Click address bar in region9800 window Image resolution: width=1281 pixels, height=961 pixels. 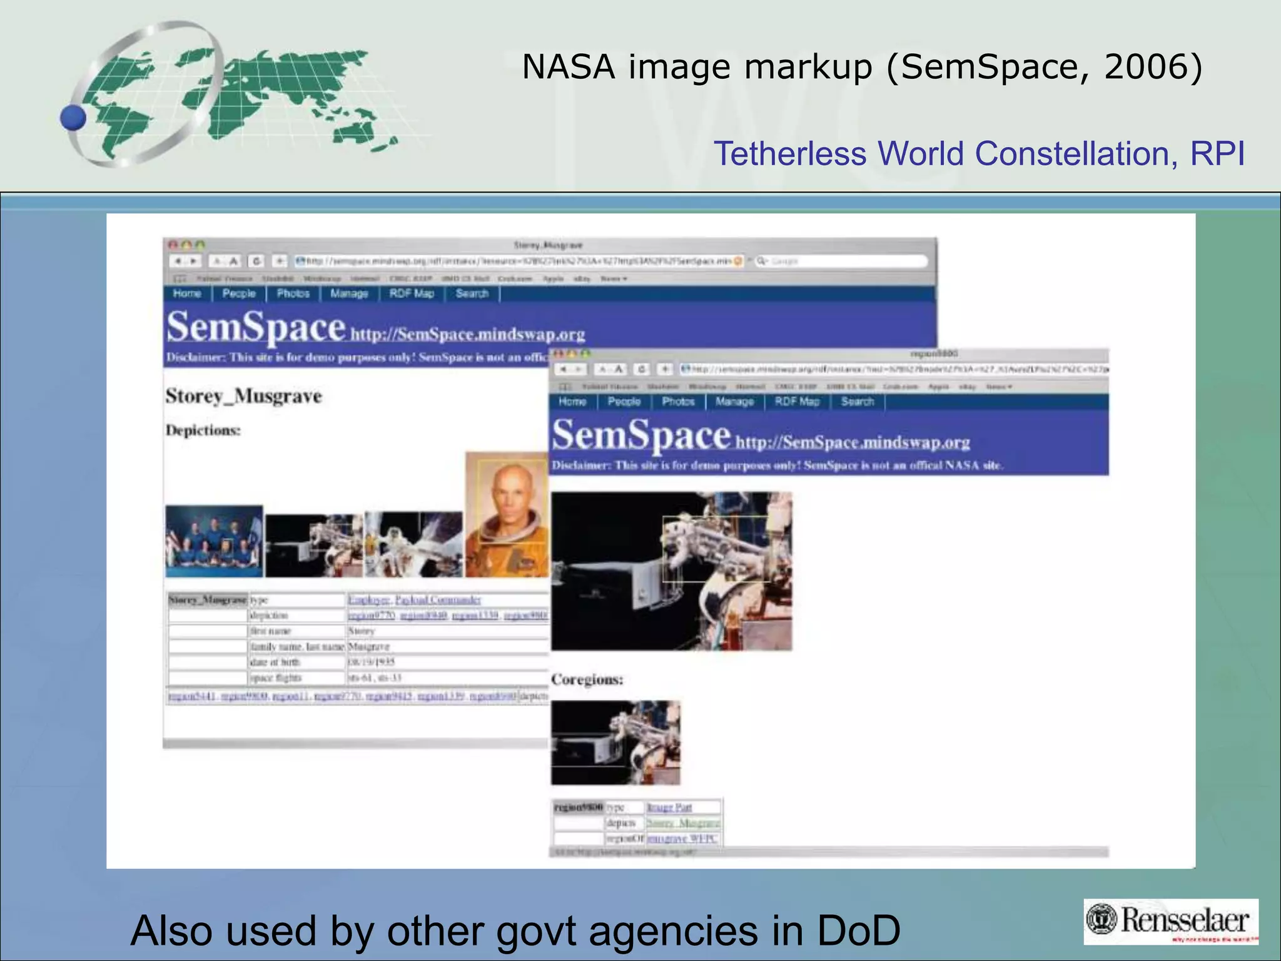pos(894,369)
